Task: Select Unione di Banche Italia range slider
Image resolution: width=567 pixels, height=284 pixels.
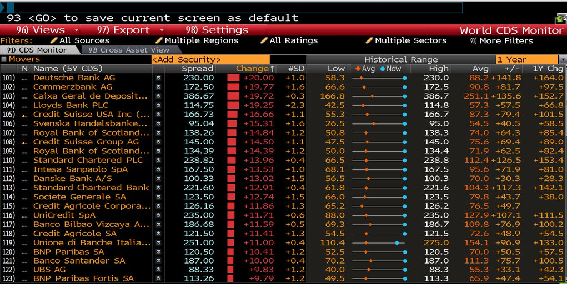Action: 379,243
